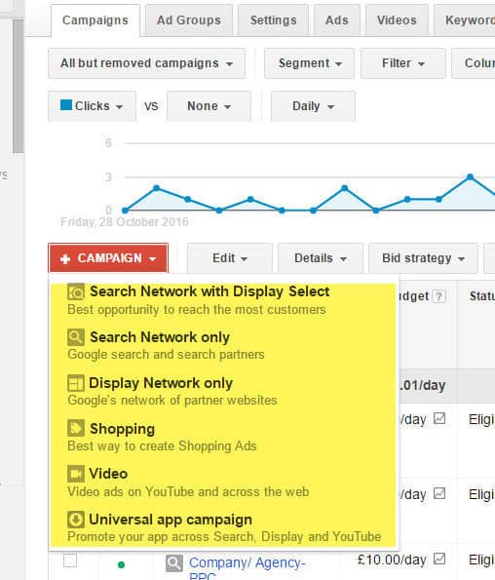
Task: Click the Display Network only grid icon
Action: click(x=76, y=383)
